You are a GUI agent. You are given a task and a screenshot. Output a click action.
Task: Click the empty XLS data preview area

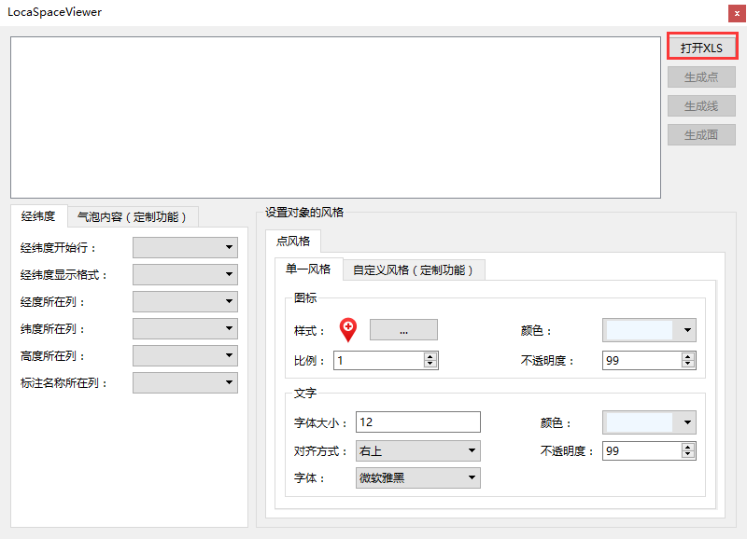335,117
